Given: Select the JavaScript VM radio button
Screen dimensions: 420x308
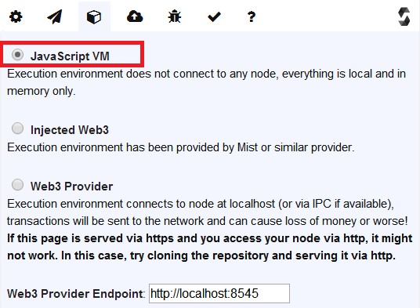Looking at the screenshot, I should click(18, 55).
